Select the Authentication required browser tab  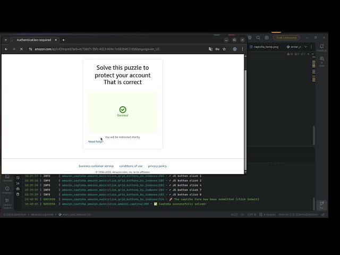pos(34,40)
